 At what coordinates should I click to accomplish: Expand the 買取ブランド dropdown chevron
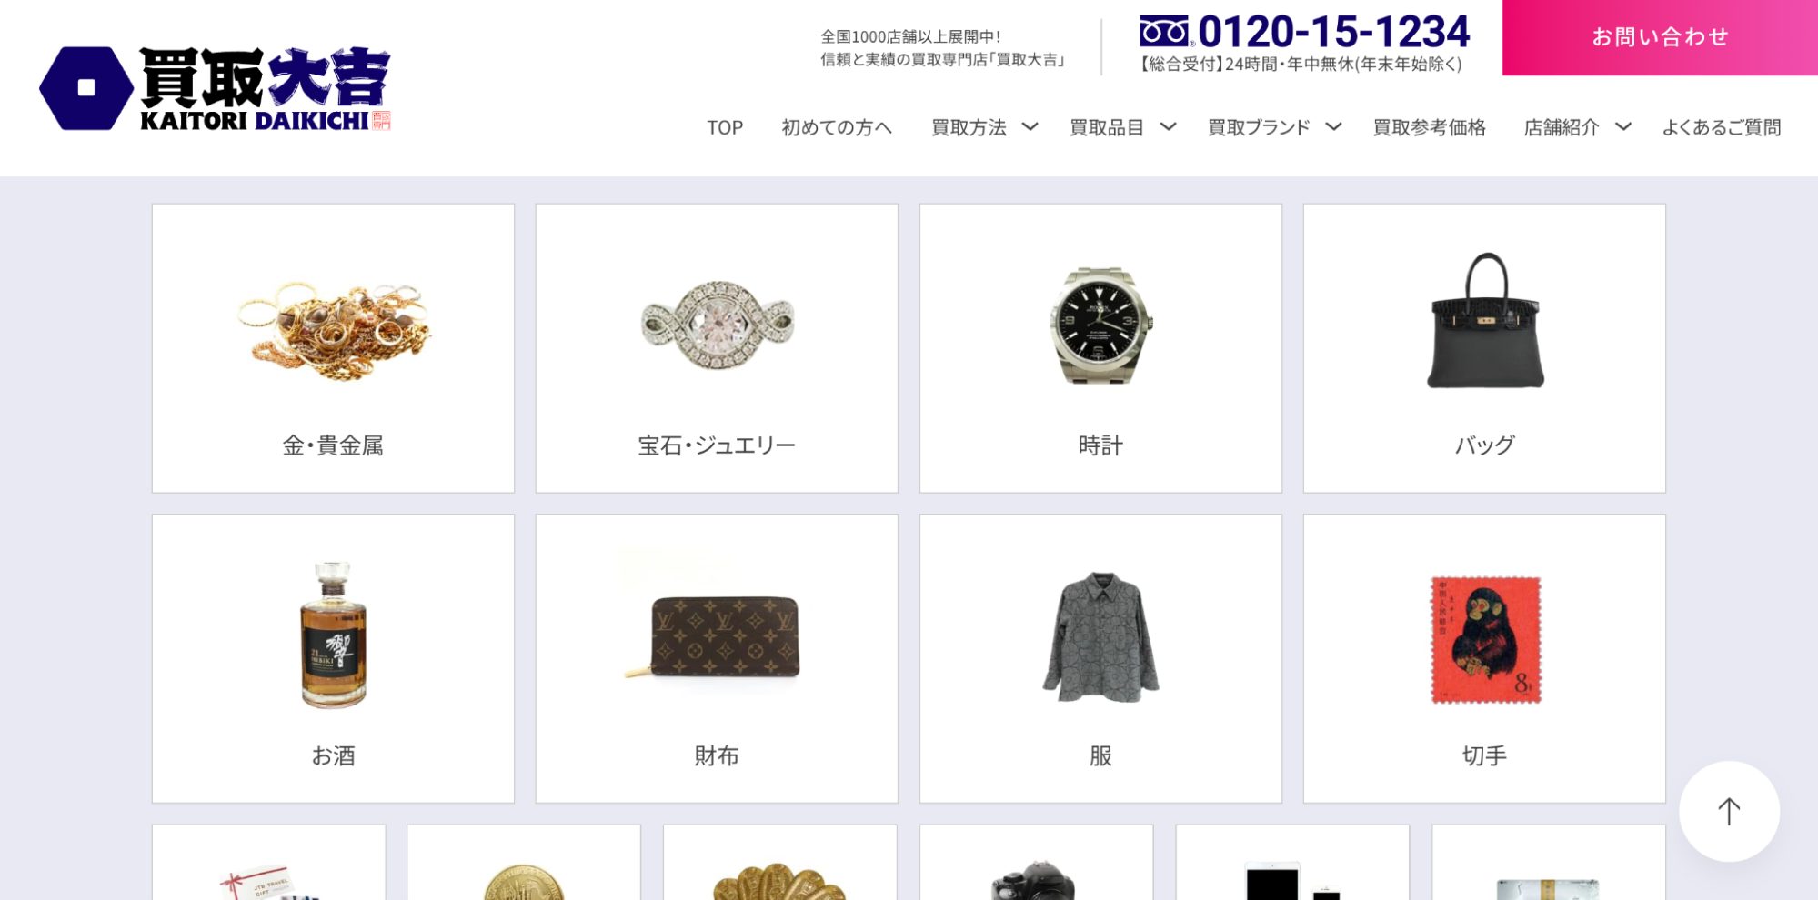coord(1333,126)
